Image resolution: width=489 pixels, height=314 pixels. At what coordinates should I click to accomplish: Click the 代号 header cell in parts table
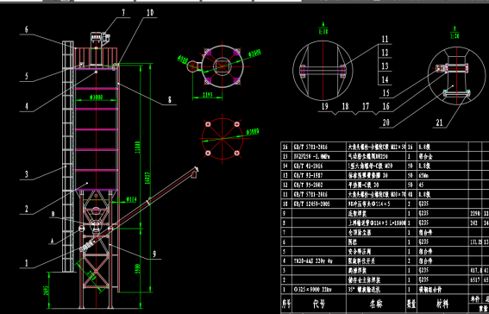tap(319, 304)
